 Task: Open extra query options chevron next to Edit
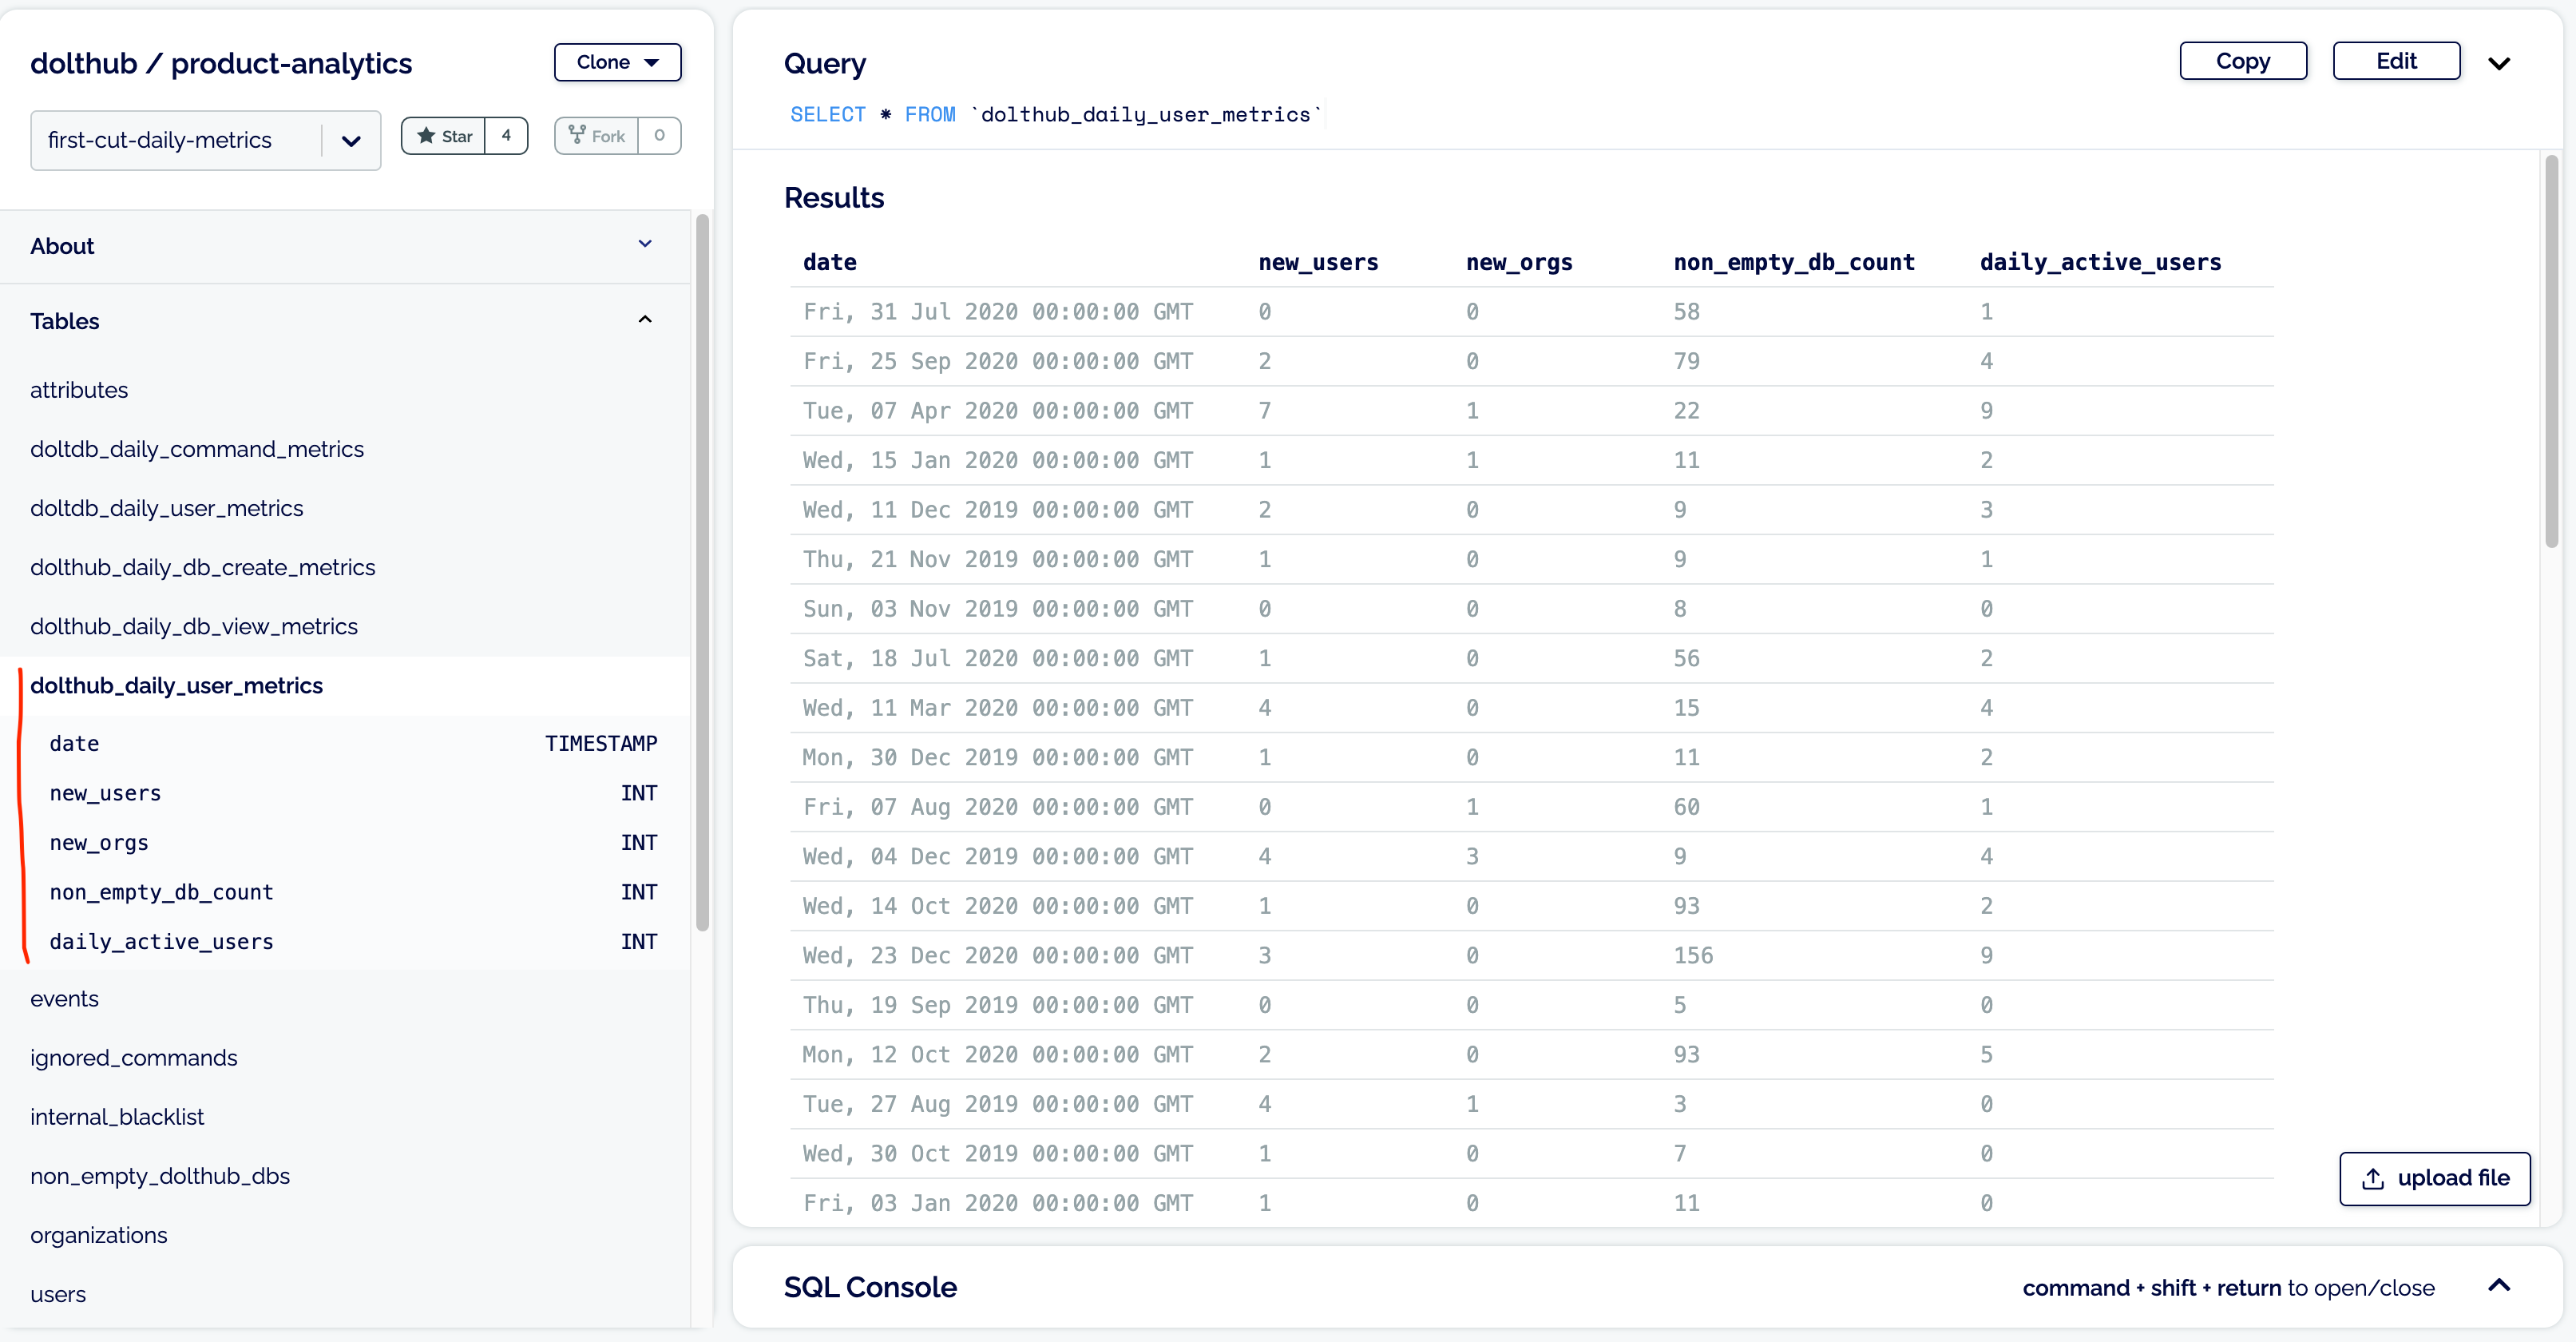click(2500, 62)
